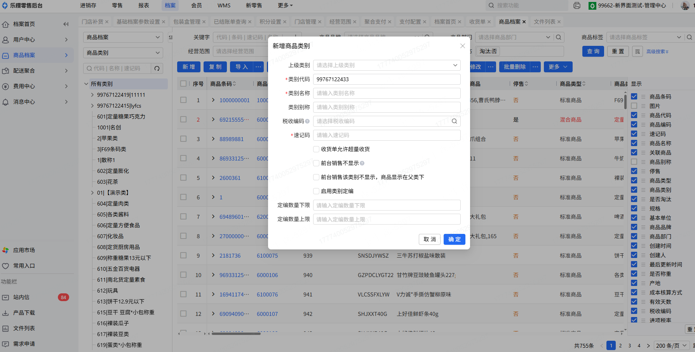
Task: Click the tax code search magnifier icon
Action: [x=454, y=121]
